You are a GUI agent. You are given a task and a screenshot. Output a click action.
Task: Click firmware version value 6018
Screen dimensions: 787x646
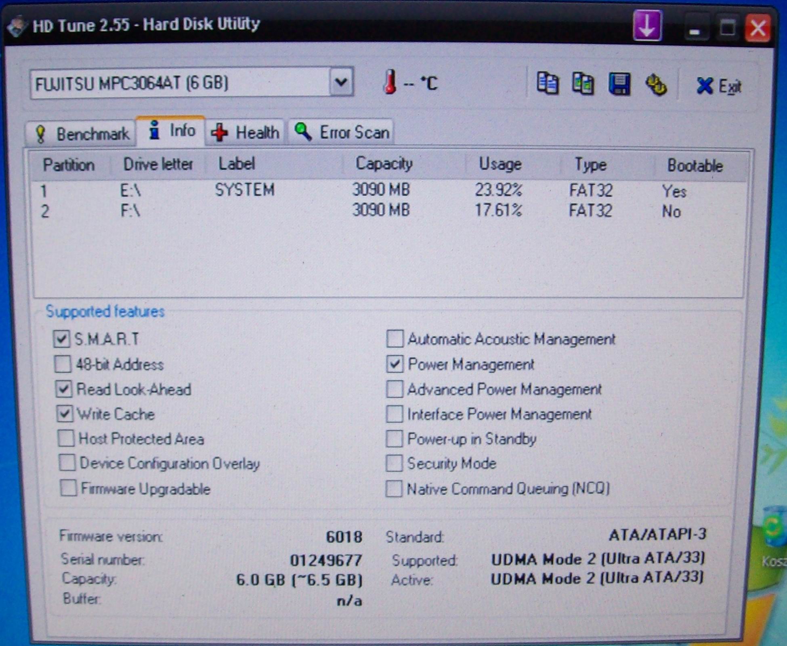344,537
